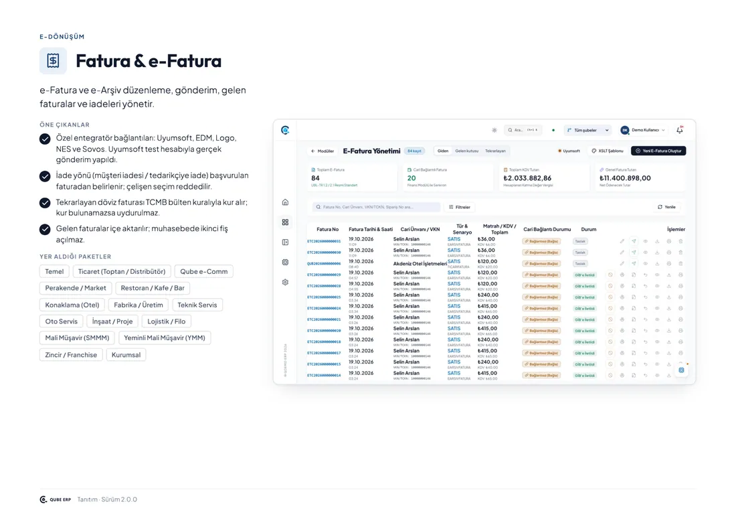
Task: Click the invoice search field
Action: click(x=377, y=207)
